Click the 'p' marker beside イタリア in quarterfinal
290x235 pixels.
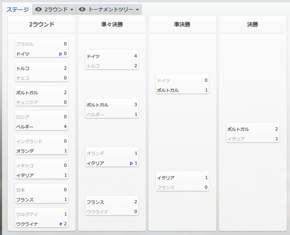click(x=131, y=163)
